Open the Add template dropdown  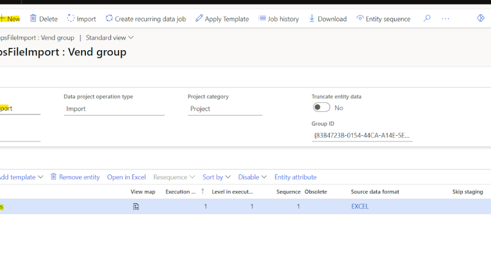(21, 177)
